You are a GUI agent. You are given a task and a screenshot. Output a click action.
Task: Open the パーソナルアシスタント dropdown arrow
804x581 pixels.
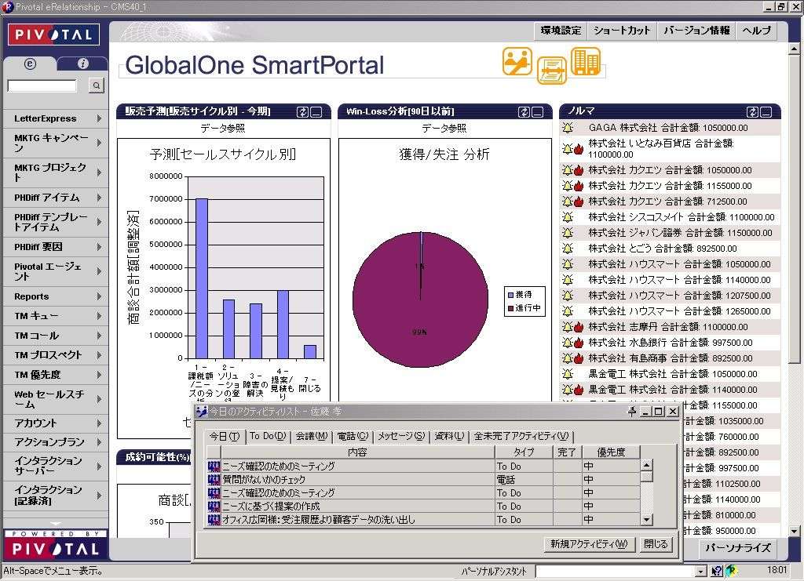701,571
